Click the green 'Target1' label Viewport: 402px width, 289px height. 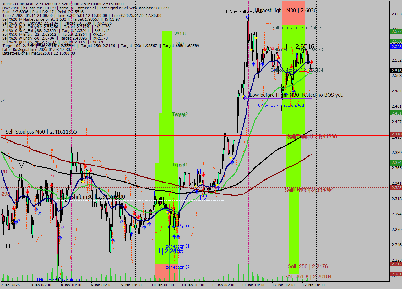[180, 165]
